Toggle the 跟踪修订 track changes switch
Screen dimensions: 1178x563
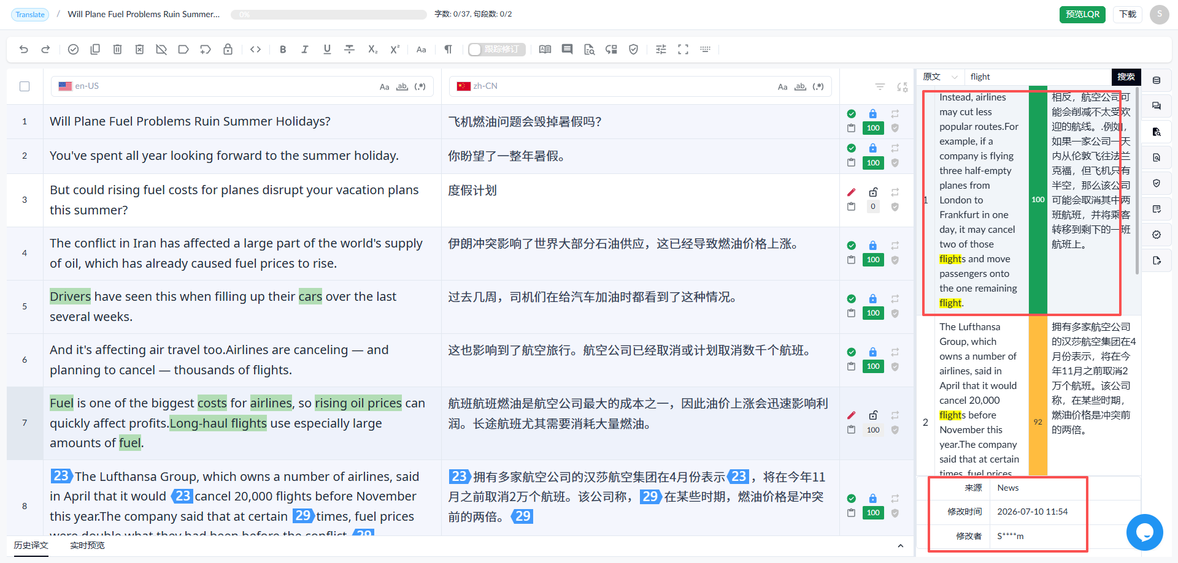[x=496, y=50]
